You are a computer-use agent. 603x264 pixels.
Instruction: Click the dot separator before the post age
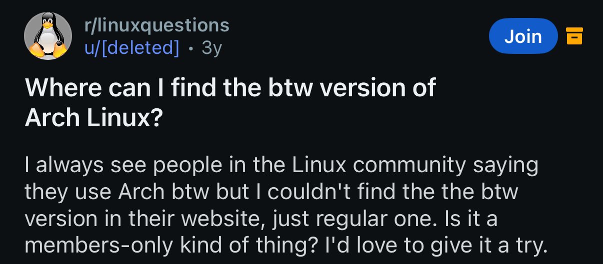click(x=190, y=48)
